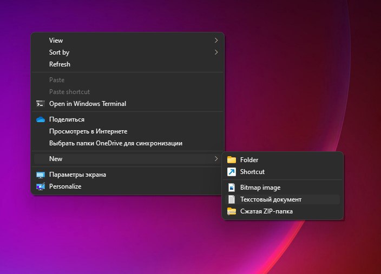Expand the Sort by submenu chevron

coord(216,52)
